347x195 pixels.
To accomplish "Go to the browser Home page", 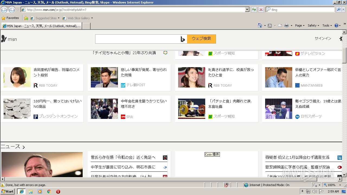I will click(260, 25).
